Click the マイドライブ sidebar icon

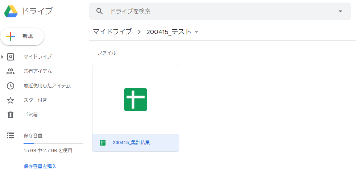(x=11, y=57)
